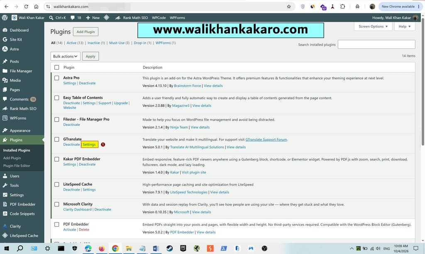The image size is (425, 254).
Task: Click the New plus icon in admin bar
Action: pyautogui.click(x=88, y=17)
